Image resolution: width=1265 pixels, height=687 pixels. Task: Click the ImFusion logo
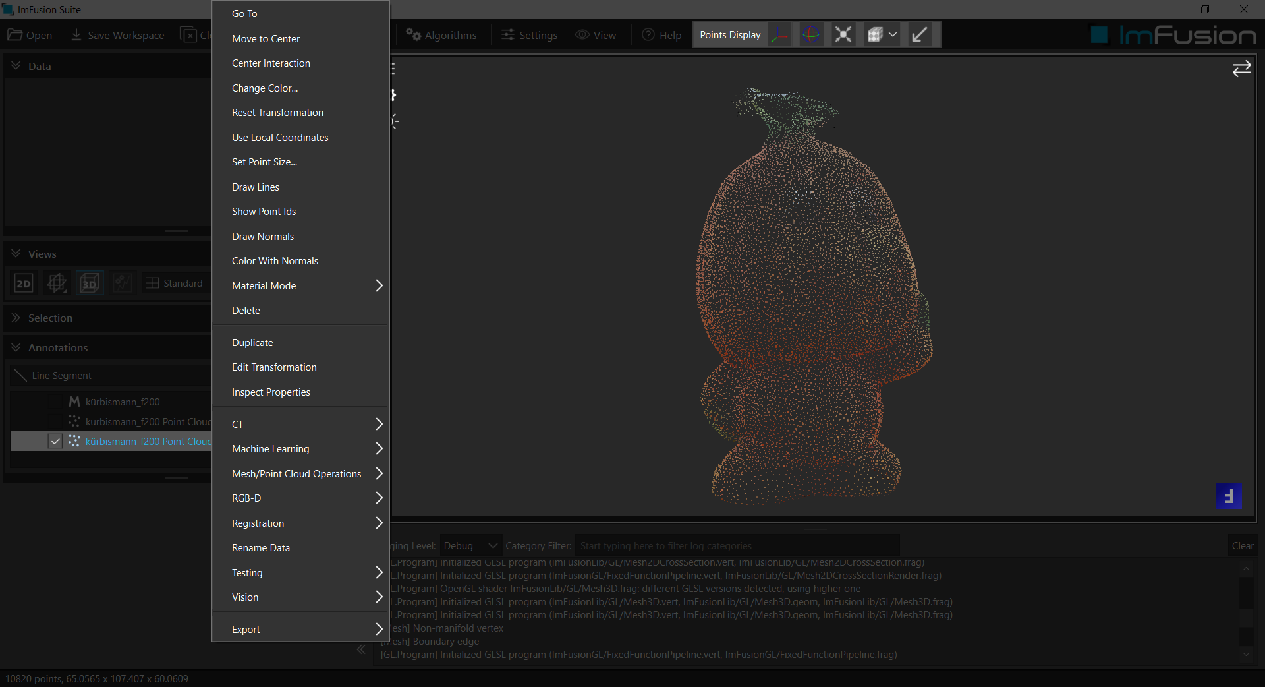click(1173, 35)
